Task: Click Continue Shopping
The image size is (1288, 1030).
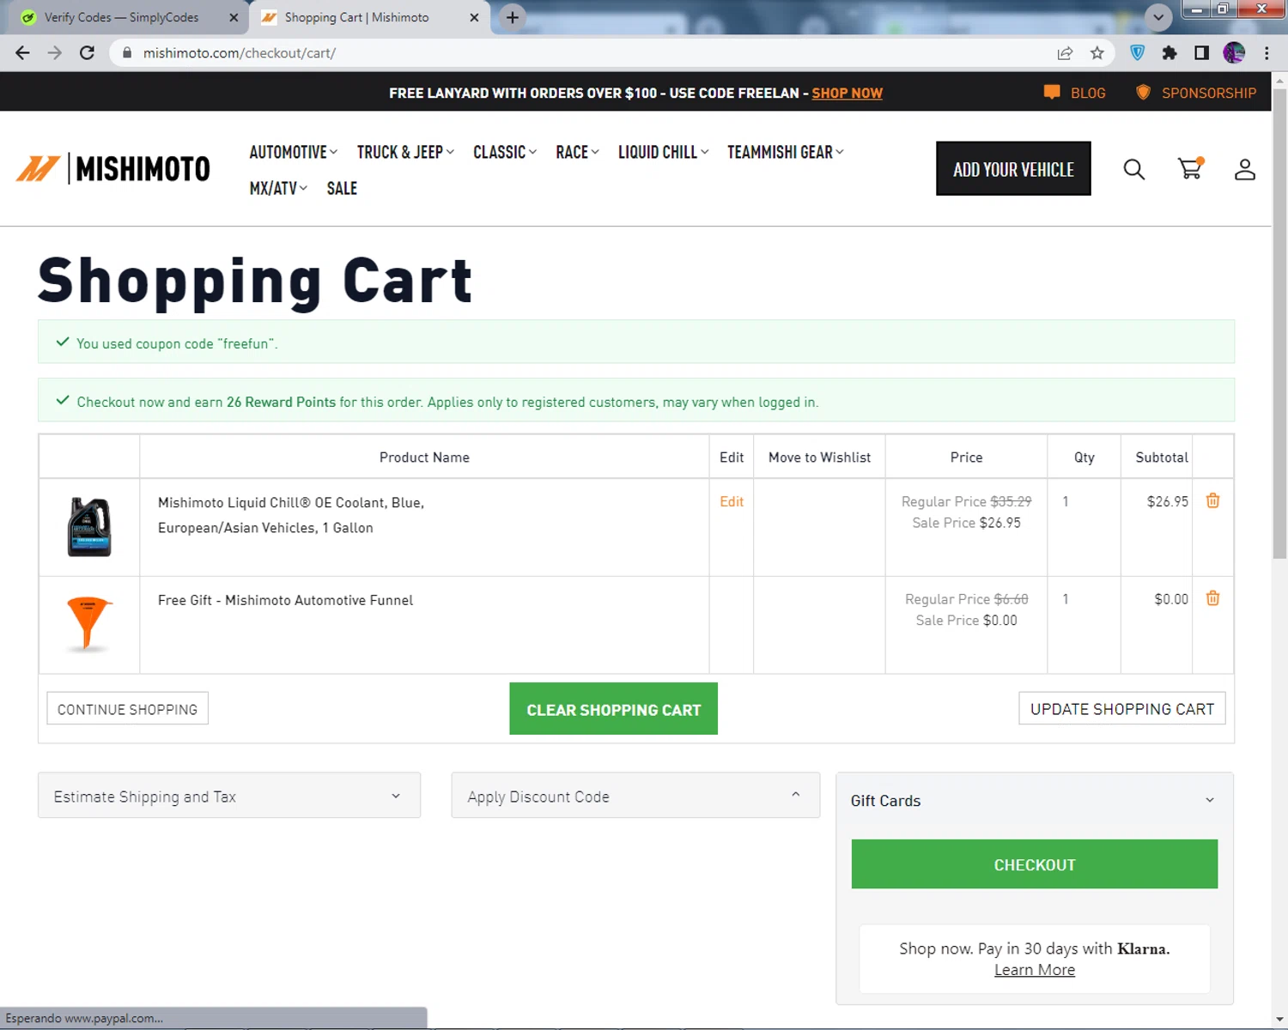Action: tap(127, 708)
